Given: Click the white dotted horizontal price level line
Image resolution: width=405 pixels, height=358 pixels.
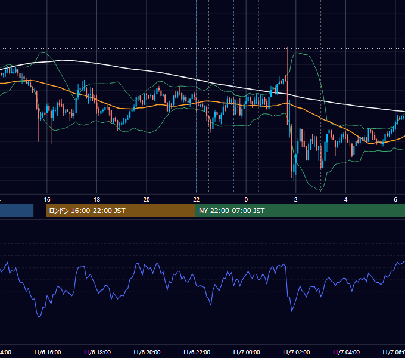Looking at the screenshot, I should tap(202, 48).
